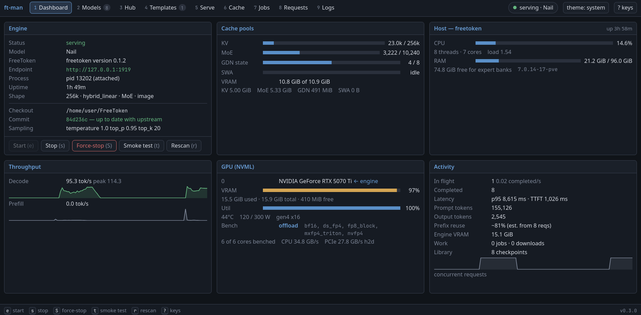Click the Activity panel heading
Screen dimensions: 641x315
[x=444, y=167]
